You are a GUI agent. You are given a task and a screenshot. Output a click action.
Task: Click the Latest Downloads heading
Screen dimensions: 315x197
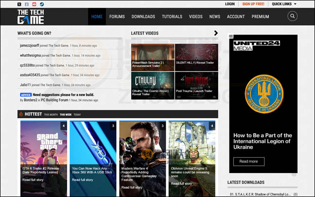246,182
